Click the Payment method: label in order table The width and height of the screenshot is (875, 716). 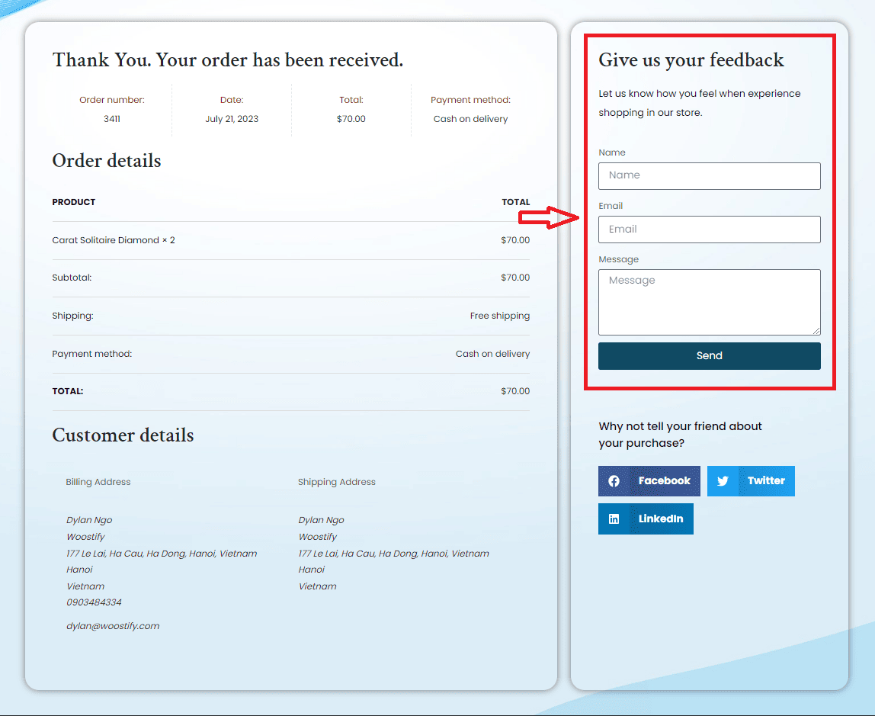coord(92,354)
